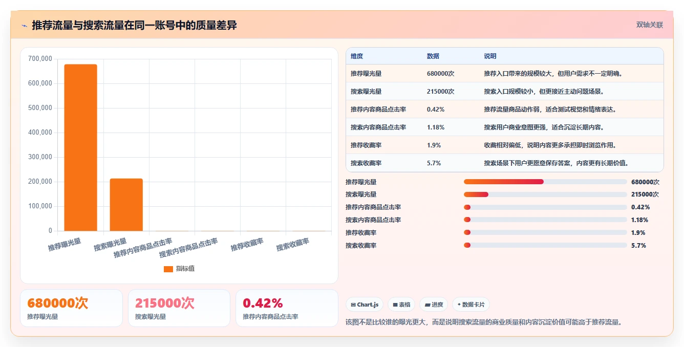Click the 推荐曝光量 progress bar
The image size is (684, 347).
coord(545,182)
